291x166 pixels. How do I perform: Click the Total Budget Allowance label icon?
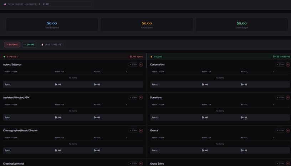click(5, 4)
